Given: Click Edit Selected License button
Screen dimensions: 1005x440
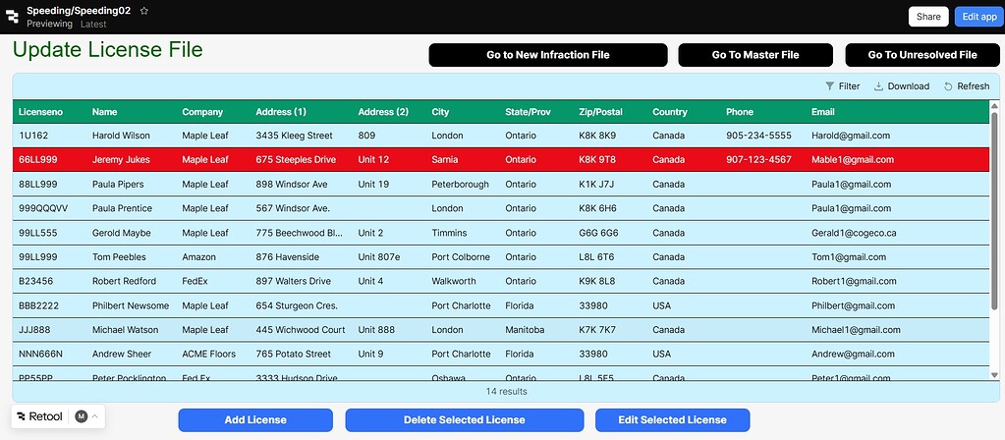Looking at the screenshot, I should click(x=672, y=420).
